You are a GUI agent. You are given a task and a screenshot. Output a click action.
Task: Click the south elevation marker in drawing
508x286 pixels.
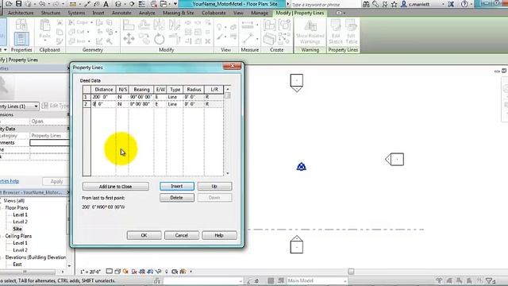296,245
